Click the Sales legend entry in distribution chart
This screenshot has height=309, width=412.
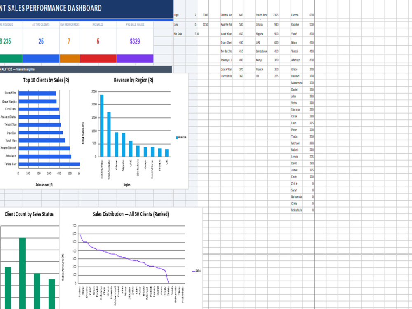pos(196,271)
